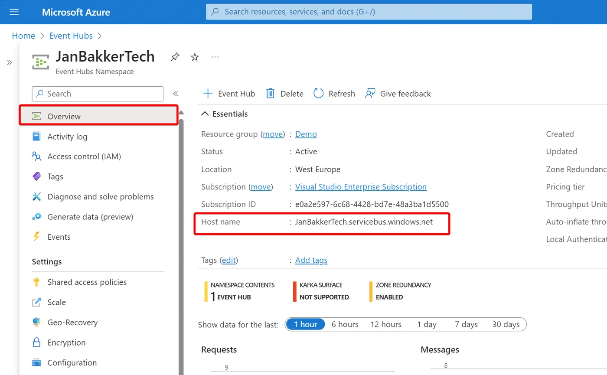The image size is (607, 375).
Task: Expand the portal side panel chevrons
Action: pos(9,62)
